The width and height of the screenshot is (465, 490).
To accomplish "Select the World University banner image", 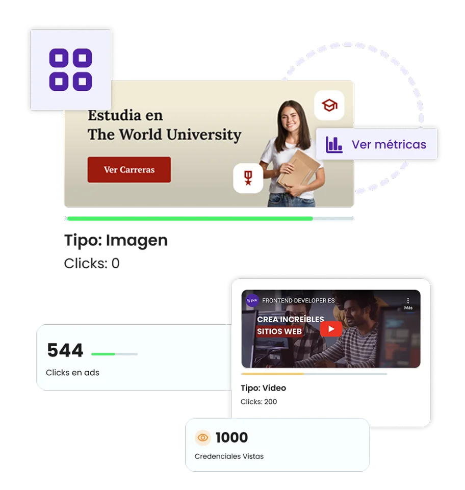I will (x=209, y=144).
